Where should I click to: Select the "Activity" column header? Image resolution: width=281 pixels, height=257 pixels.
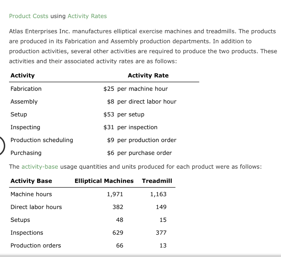point(23,75)
